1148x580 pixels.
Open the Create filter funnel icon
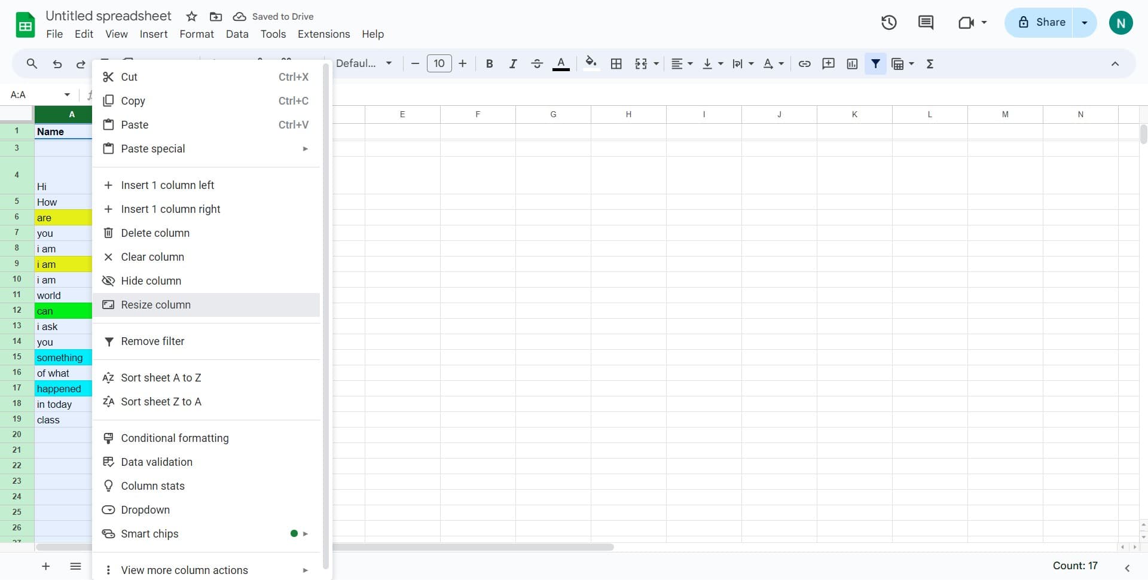876,63
